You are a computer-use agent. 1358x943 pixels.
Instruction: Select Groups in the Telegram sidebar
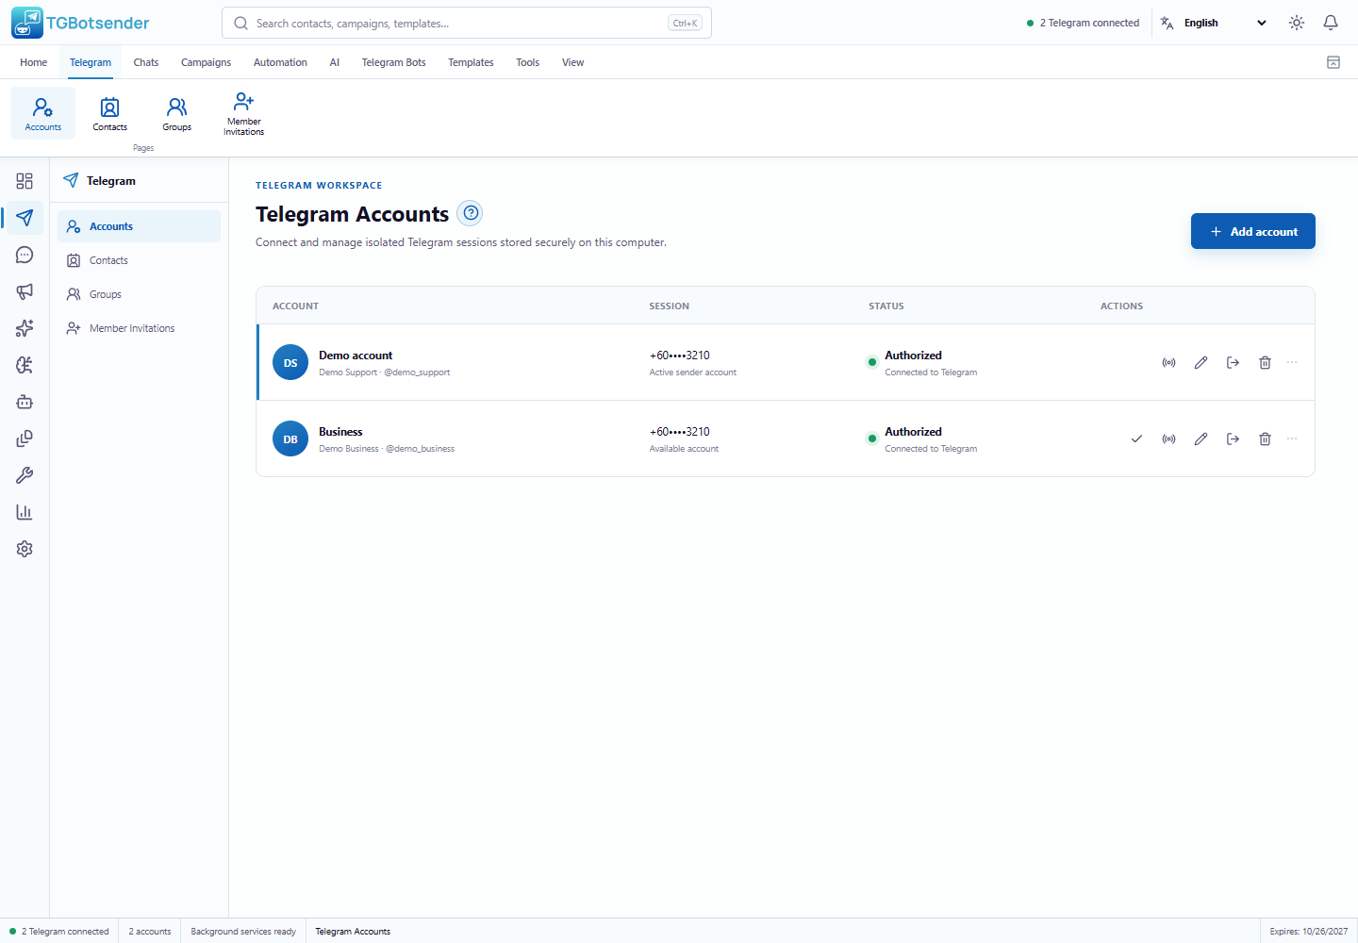[x=139, y=294]
